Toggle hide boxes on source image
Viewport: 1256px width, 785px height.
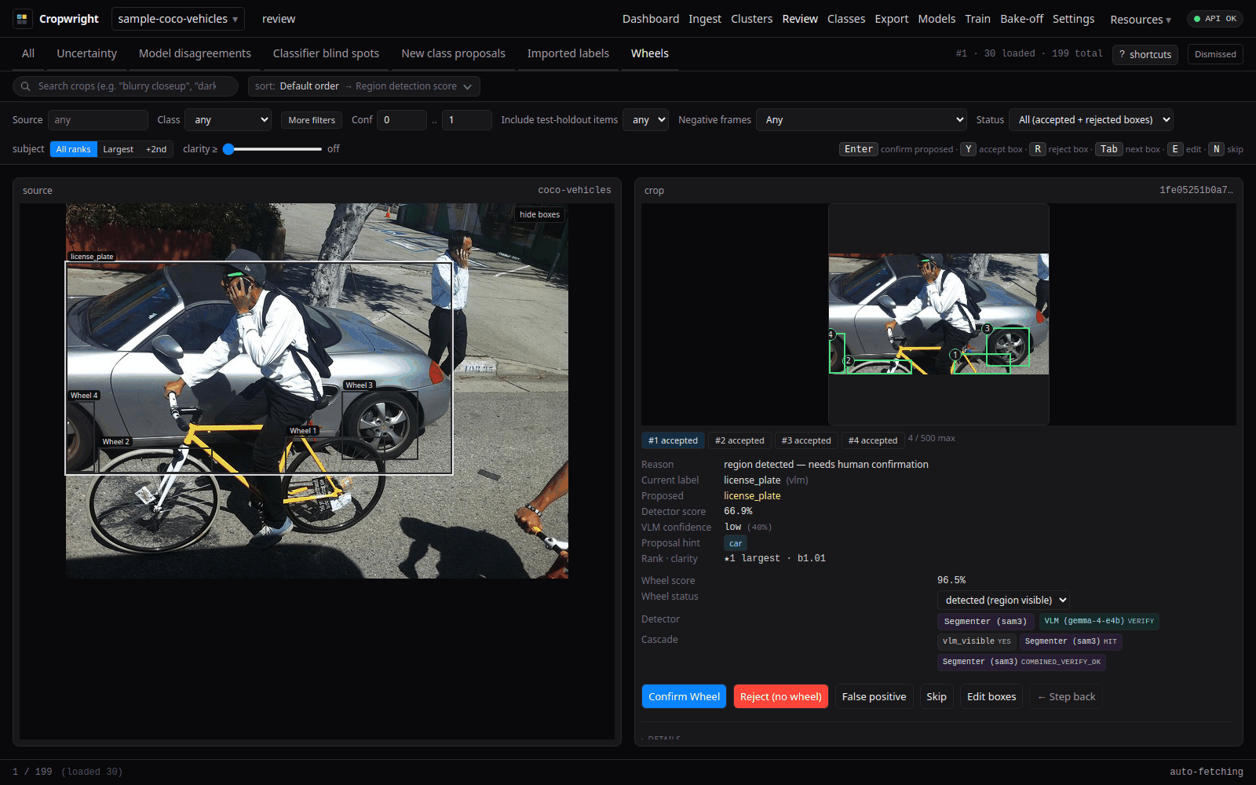pos(539,214)
